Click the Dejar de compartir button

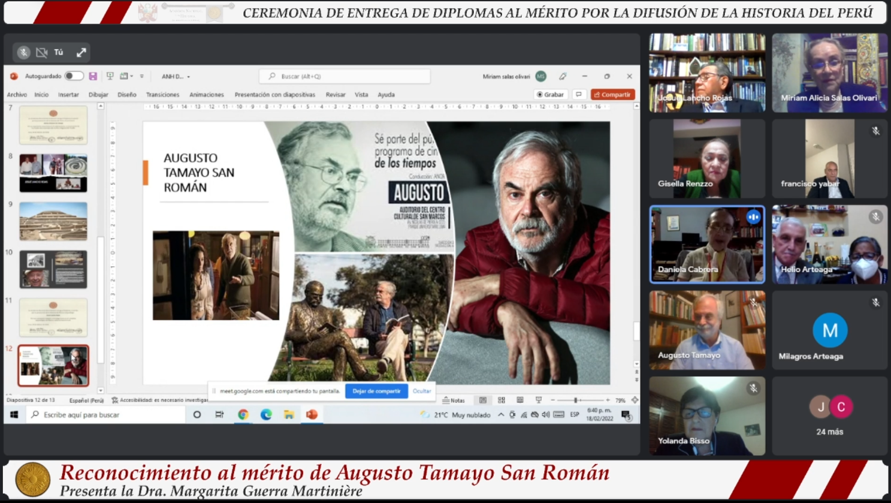click(376, 391)
